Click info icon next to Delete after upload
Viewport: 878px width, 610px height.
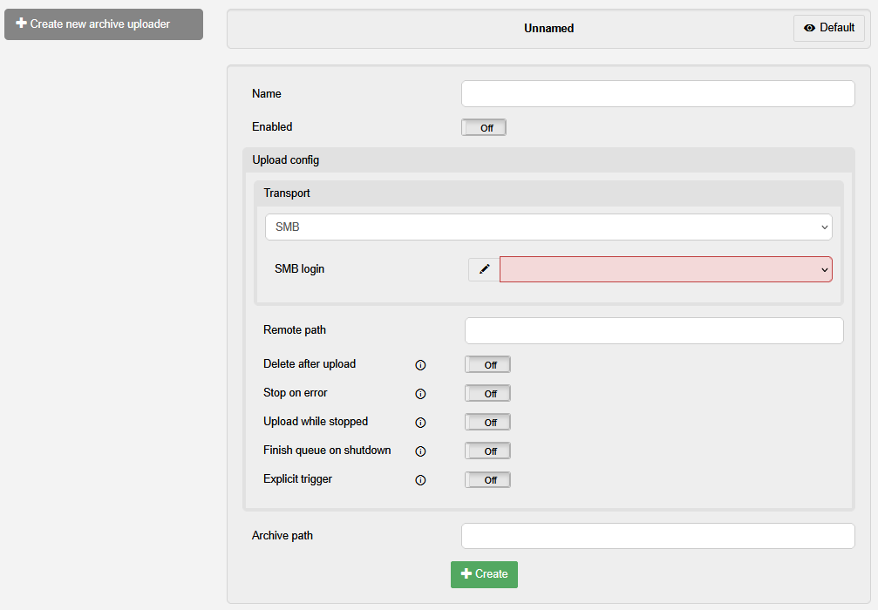click(420, 365)
